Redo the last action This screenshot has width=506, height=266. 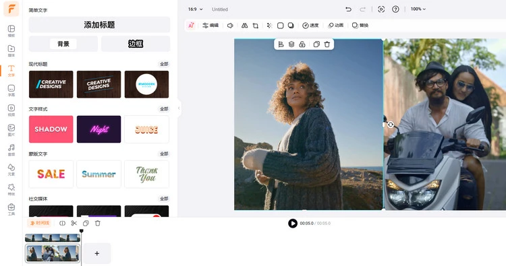362,9
